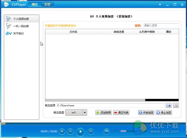
Task: Click the fast forward button
Action: (91, 131)
